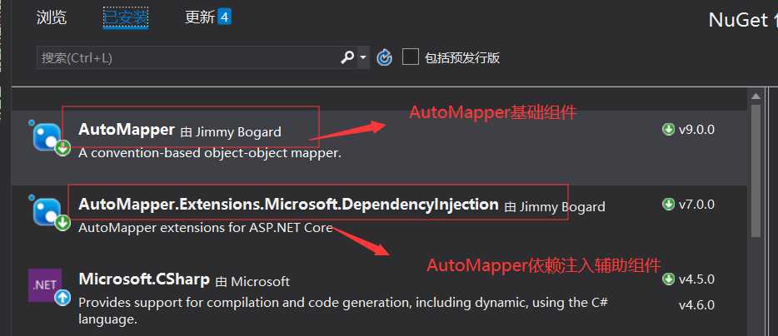Click the refresh packages icon

coord(384,57)
